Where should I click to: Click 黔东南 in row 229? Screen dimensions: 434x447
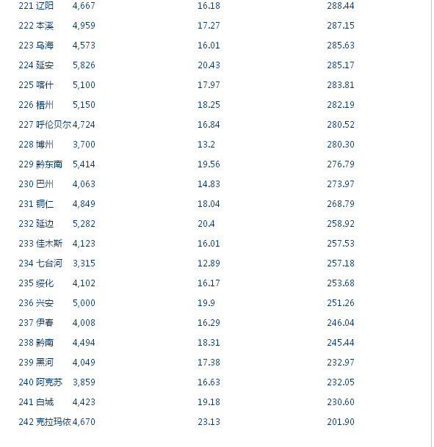tap(49, 164)
